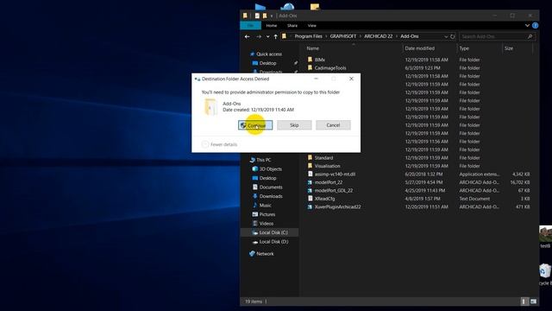
Task: Click Continue in the Access Denied dialog
Action: [x=255, y=125]
